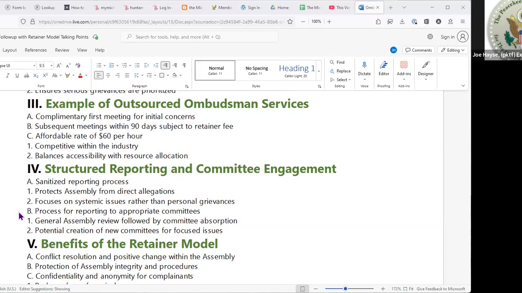Apply subscript formatting
Screen dimensions: 522x293
(x=36, y=75)
